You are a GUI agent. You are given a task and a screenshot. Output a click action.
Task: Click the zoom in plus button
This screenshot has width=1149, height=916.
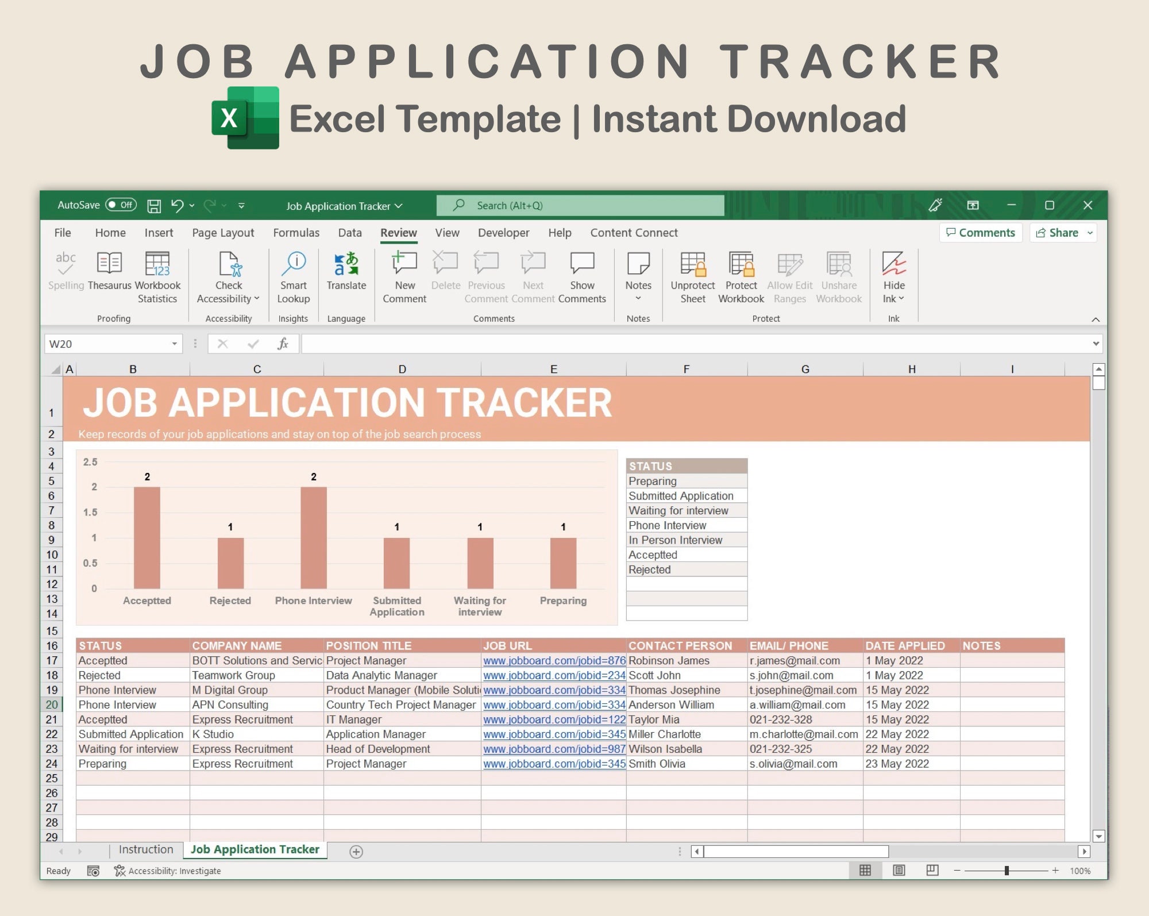click(1055, 871)
